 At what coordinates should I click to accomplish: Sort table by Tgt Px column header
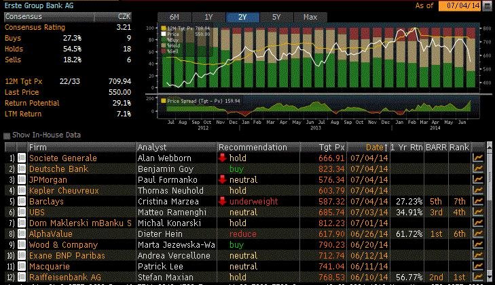[x=323, y=147]
